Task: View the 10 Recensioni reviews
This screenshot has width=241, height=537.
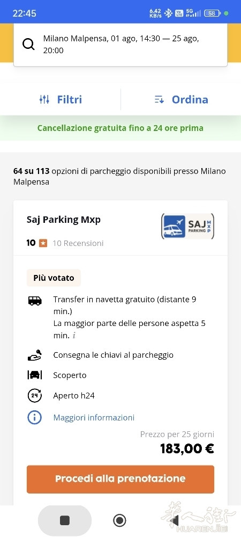Action: [78, 243]
